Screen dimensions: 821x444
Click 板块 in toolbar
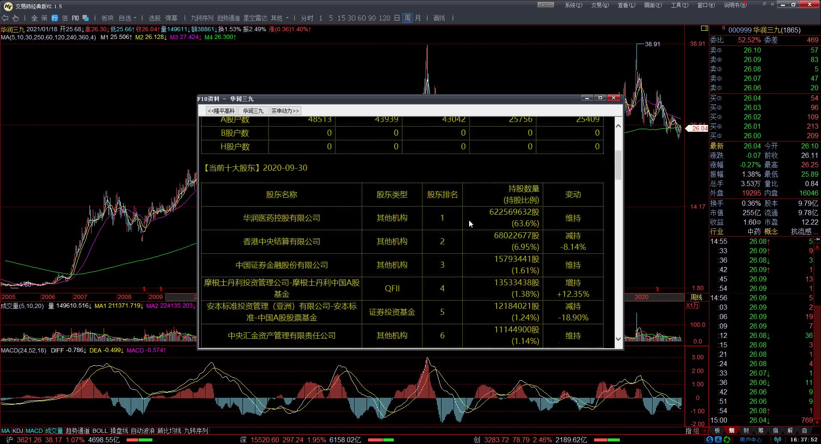[107, 18]
